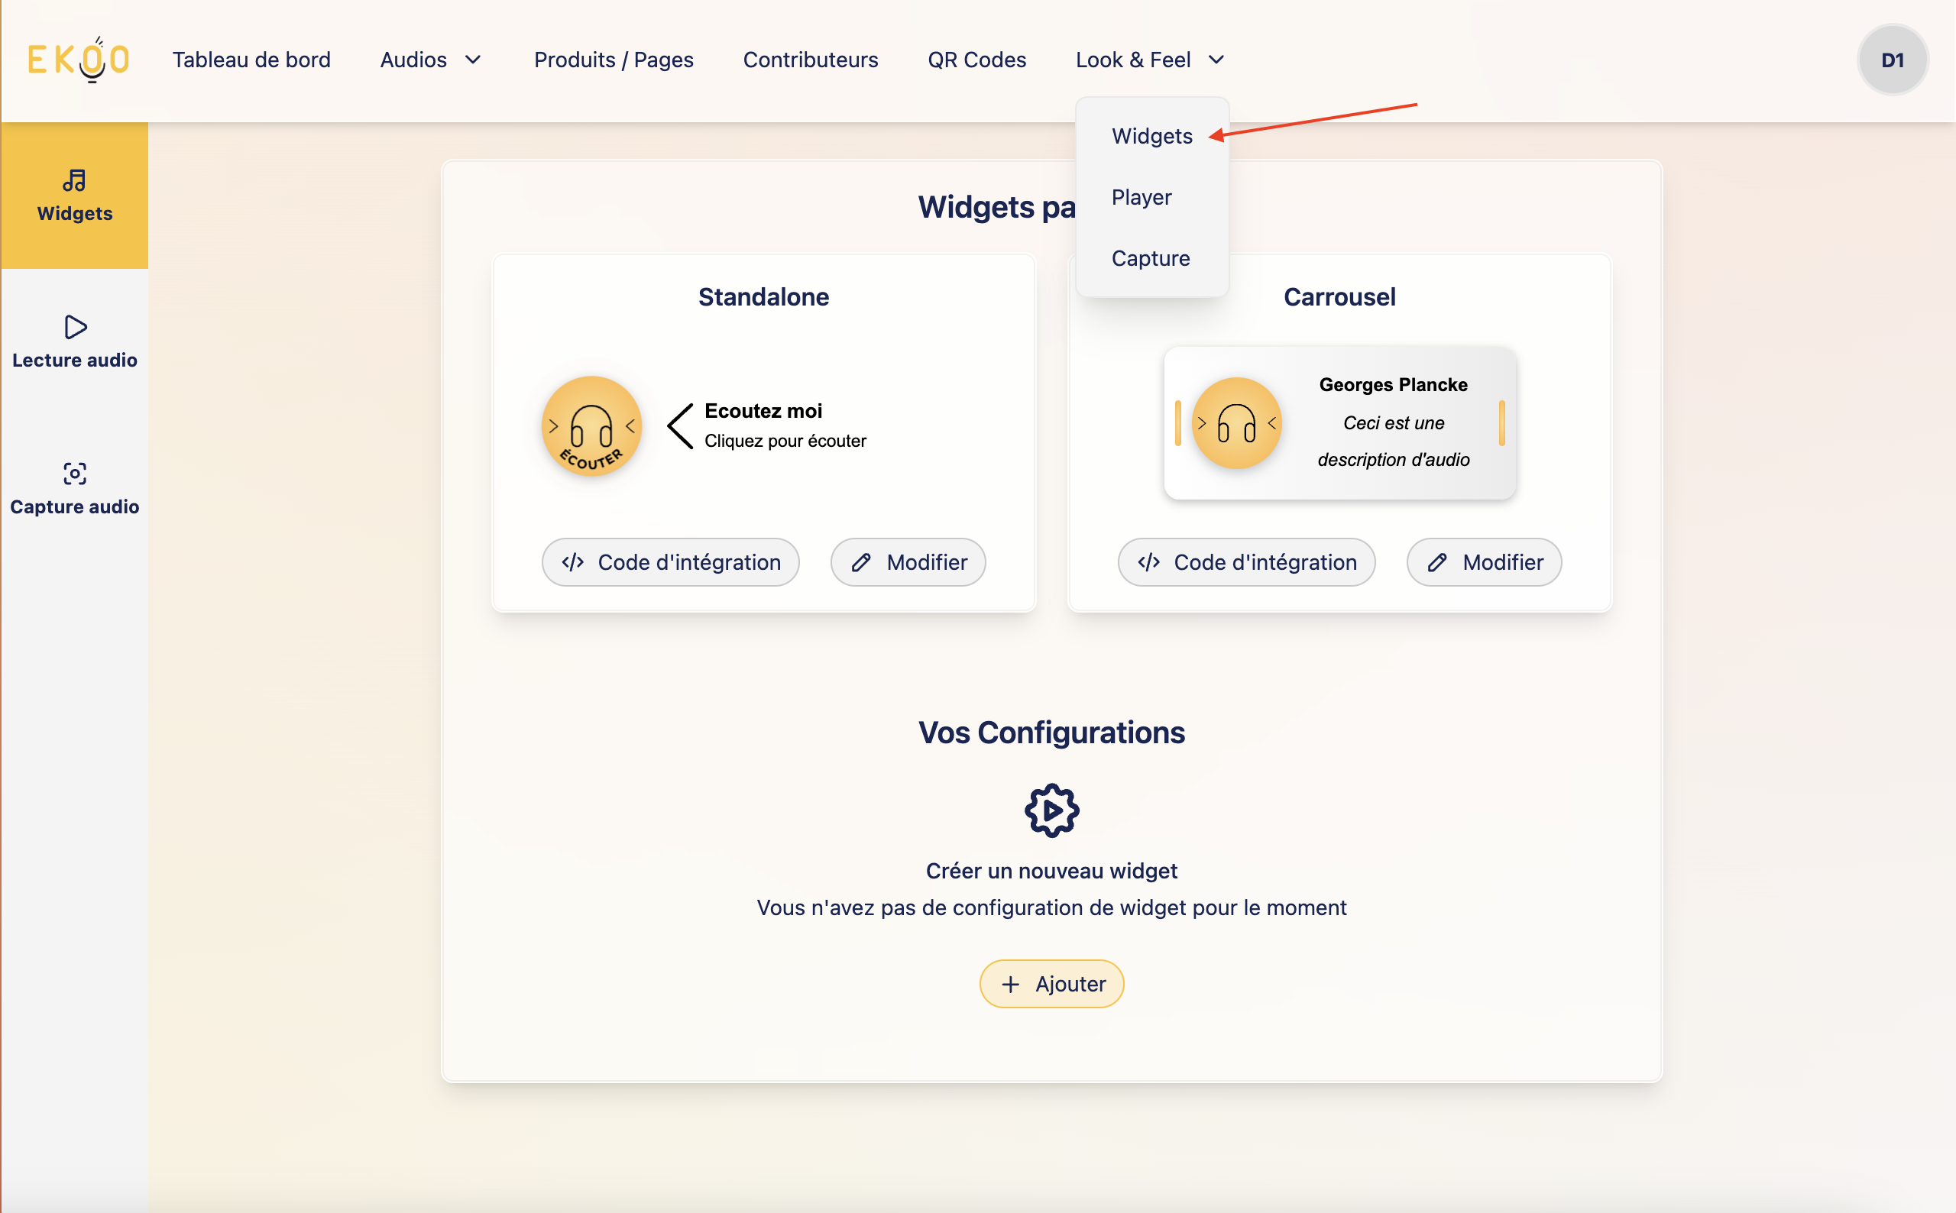Click the EKOO logo
This screenshot has width=1956, height=1213.
(78, 60)
